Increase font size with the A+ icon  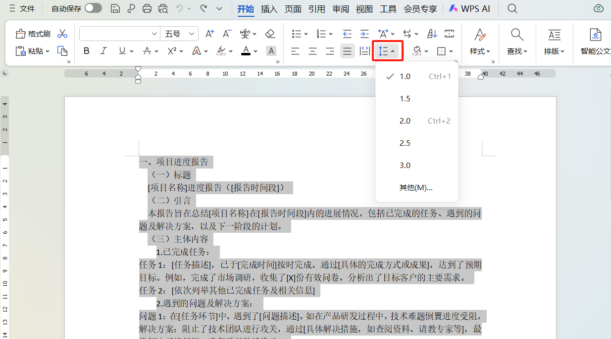[x=209, y=33]
